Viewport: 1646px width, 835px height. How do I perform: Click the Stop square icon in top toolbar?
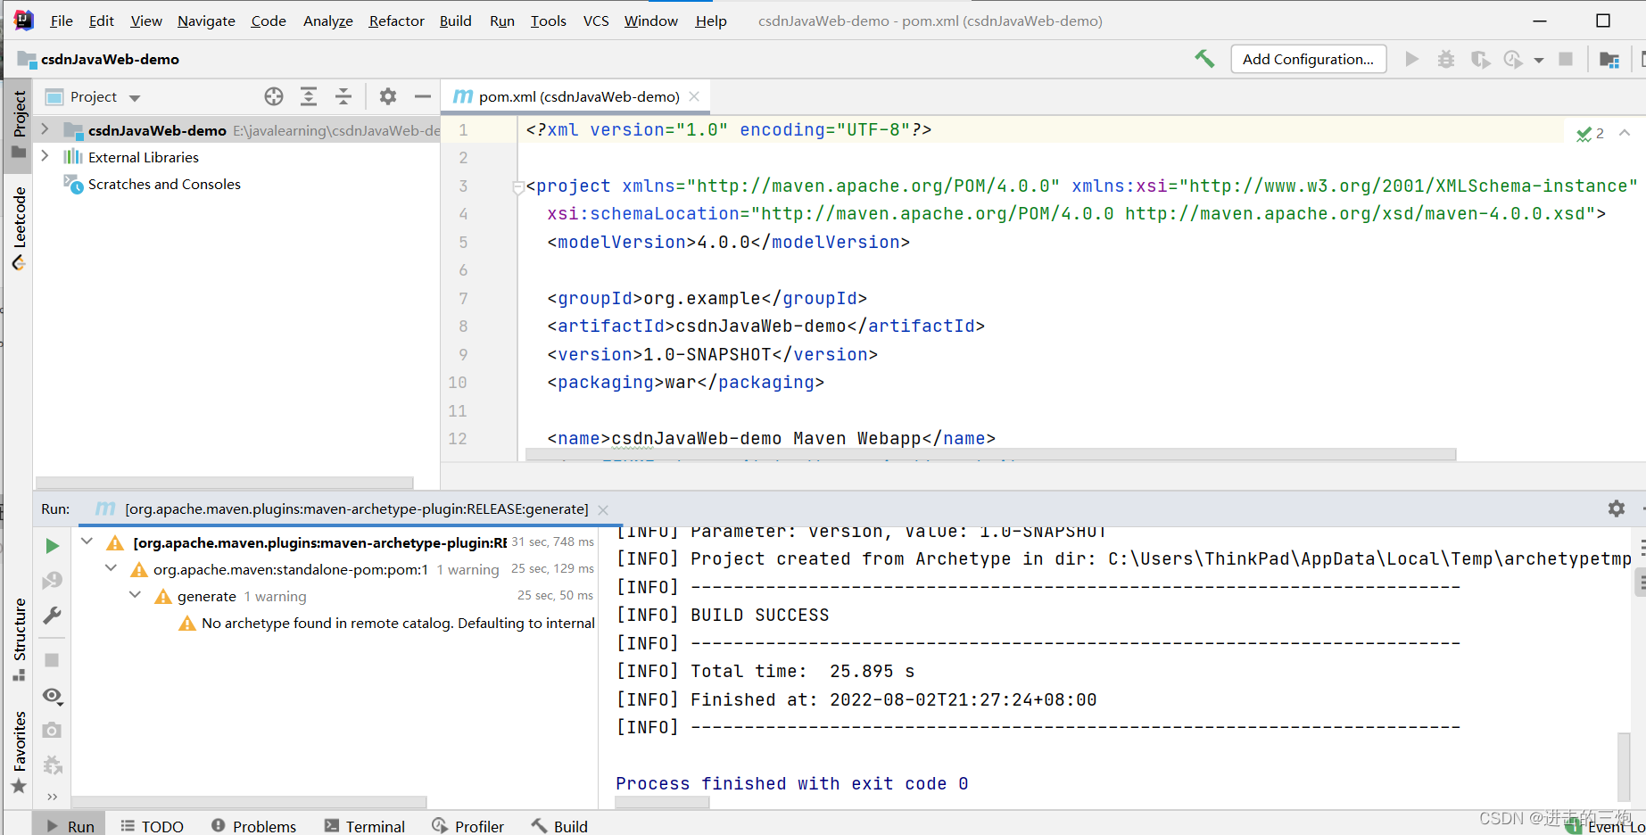pyautogui.click(x=1566, y=59)
